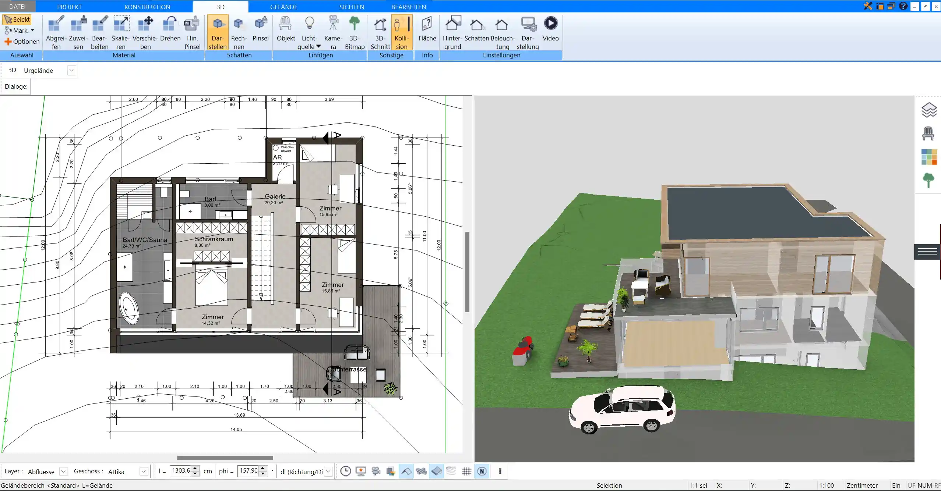
Task: Click the phi angle input field
Action: point(249,471)
